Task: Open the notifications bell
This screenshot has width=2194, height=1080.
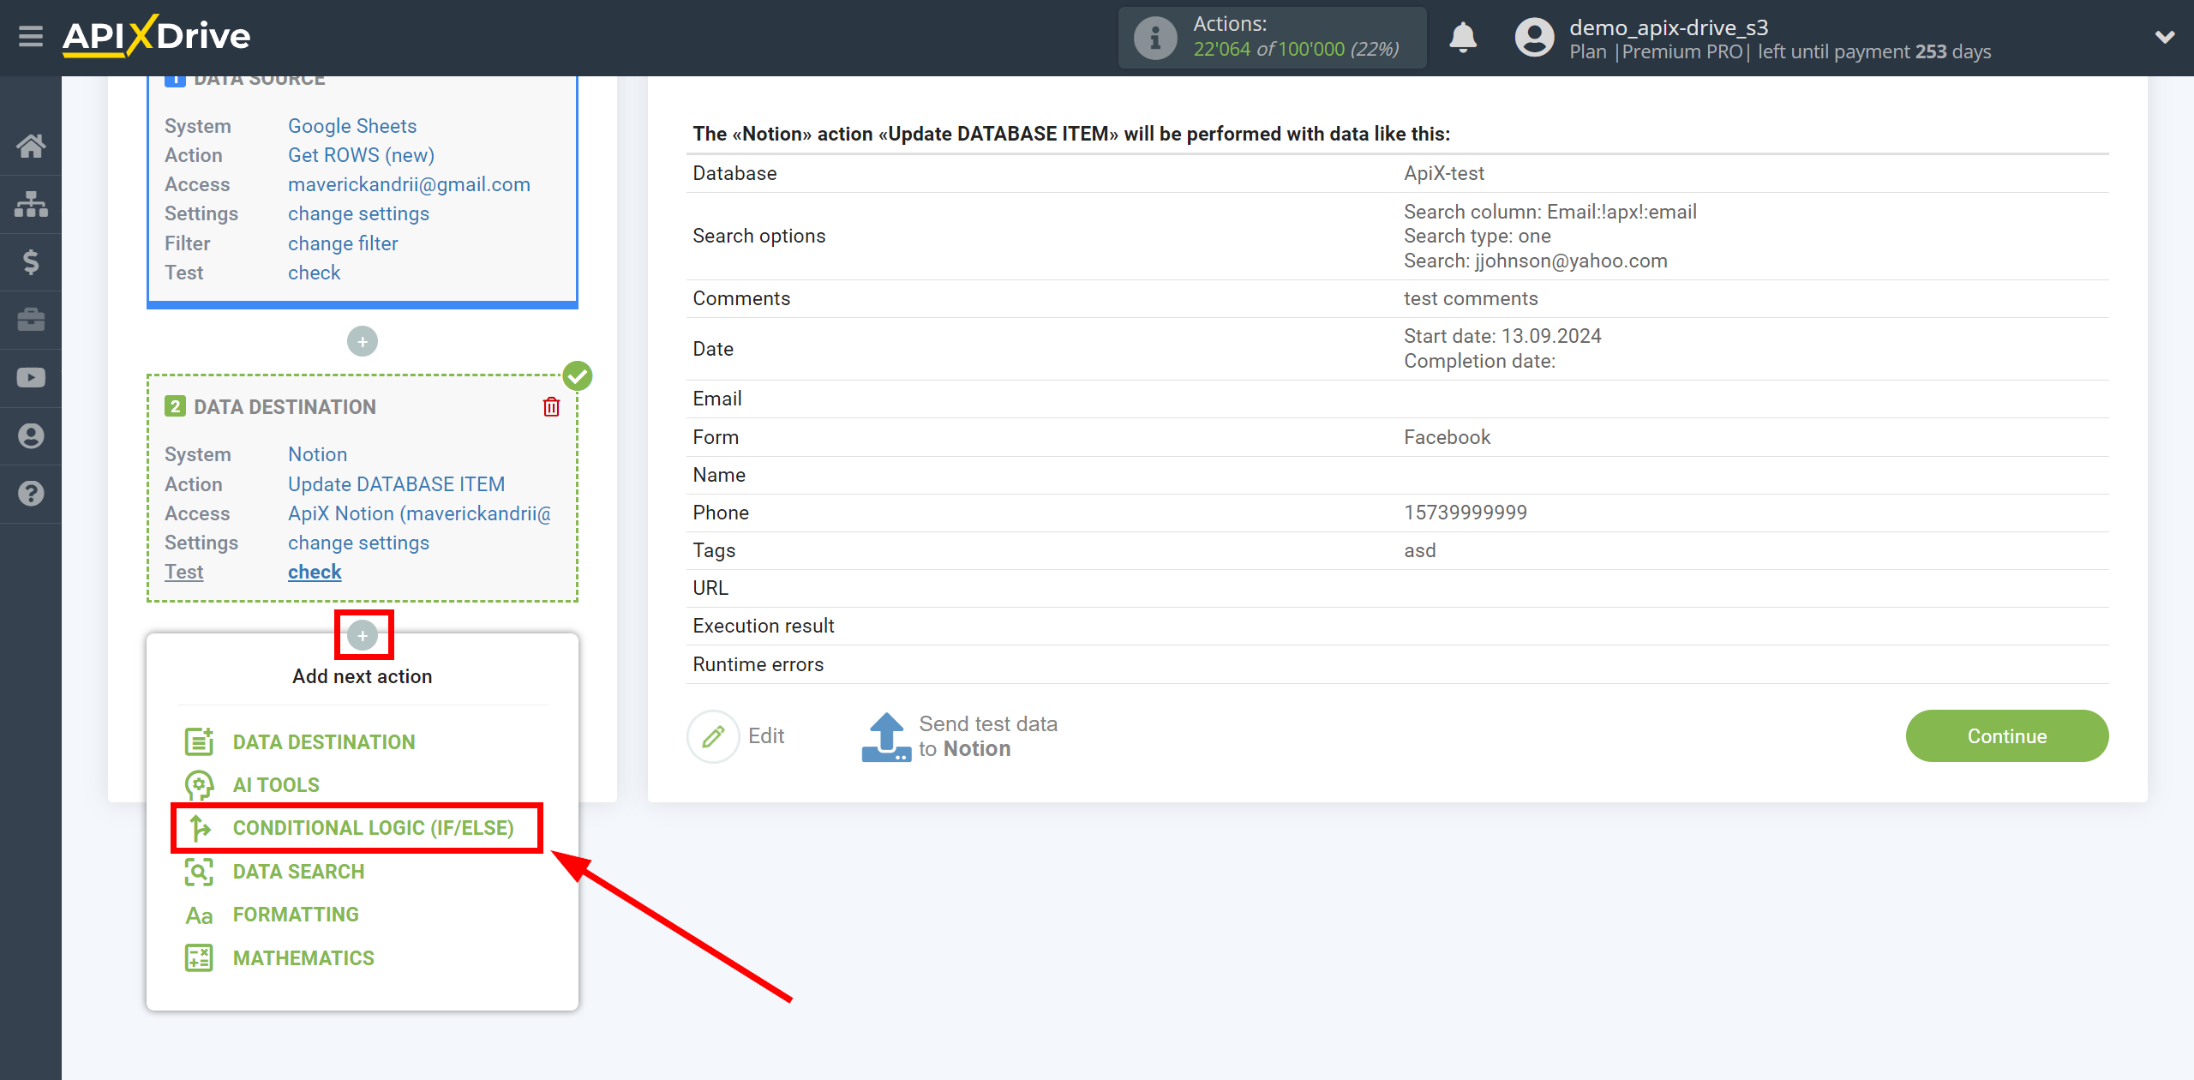Action: tap(1463, 38)
